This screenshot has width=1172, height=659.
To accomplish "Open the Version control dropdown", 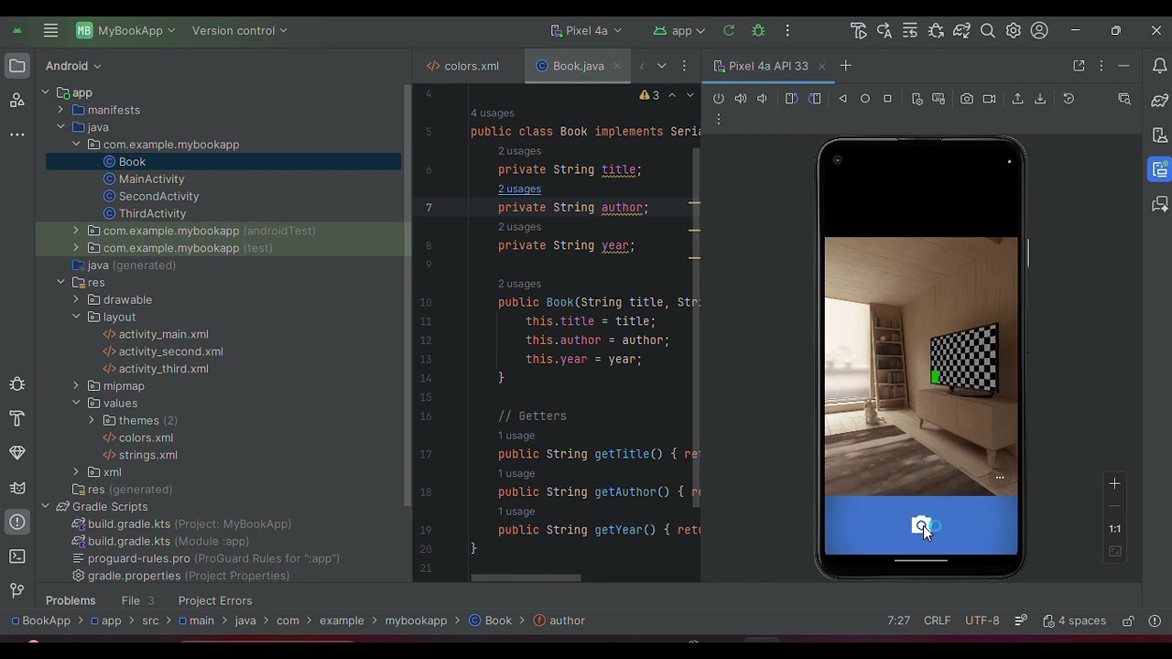I will [240, 30].
